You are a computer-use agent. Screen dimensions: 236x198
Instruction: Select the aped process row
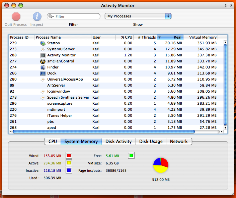coord(116,128)
